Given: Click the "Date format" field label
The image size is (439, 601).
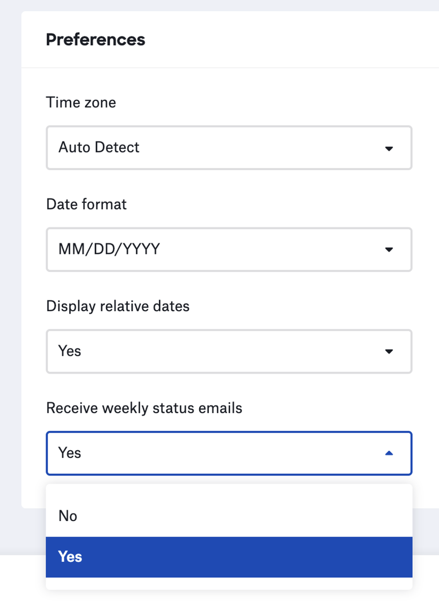Looking at the screenshot, I should coord(86,204).
